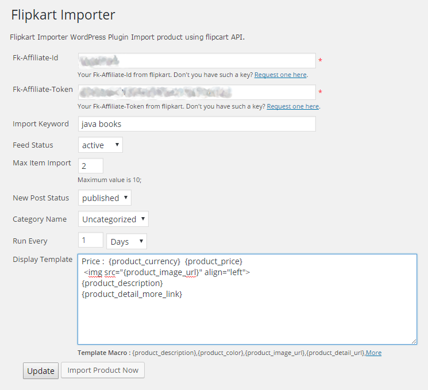Grab the Display Template resize handle
Image resolution: width=428 pixels, height=390 pixels.
click(x=413, y=341)
